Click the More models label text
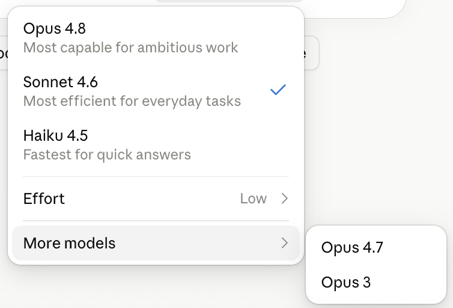Viewport: 453px width, 308px height. pyautogui.click(x=69, y=243)
